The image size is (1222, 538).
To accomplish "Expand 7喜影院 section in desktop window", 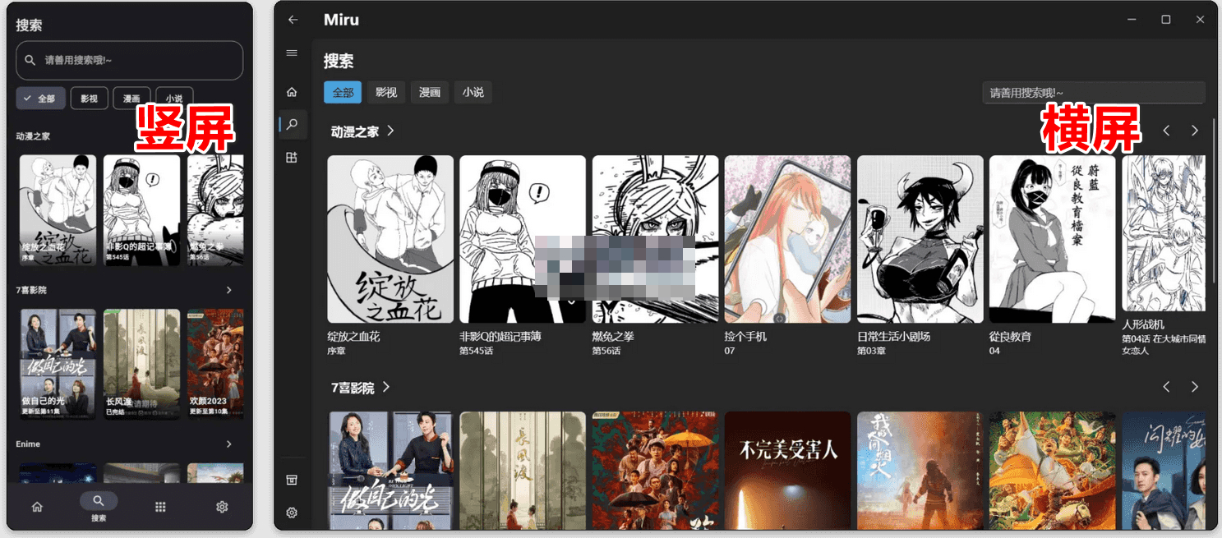I will pyautogui.click(x=386, y=387).
